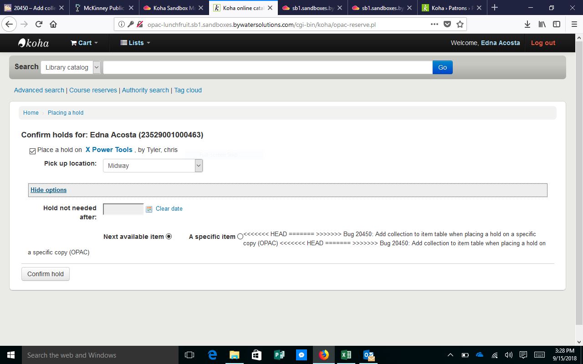Viewport: 583px width, 364px height.
Task: Open the Cart dropdown menu
Action: pos(84,43)
